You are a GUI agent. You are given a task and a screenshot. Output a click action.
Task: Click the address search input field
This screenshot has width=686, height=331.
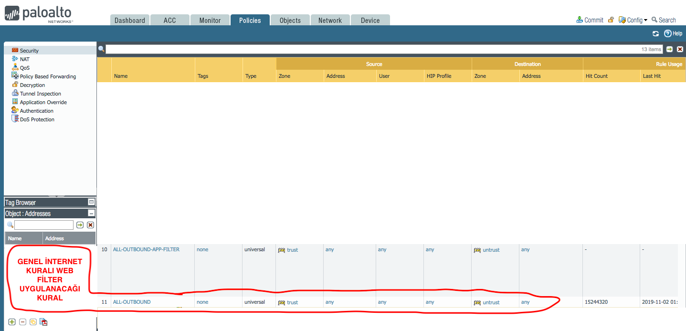tap(44, 225)
